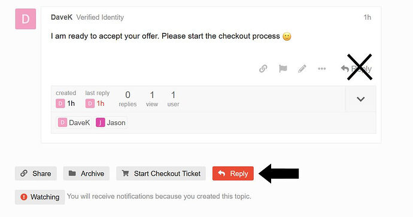413x217 pixels.
Task: Click the 1h post timestamp at top right
Action: pyautogui.click(x=367, y=17)
